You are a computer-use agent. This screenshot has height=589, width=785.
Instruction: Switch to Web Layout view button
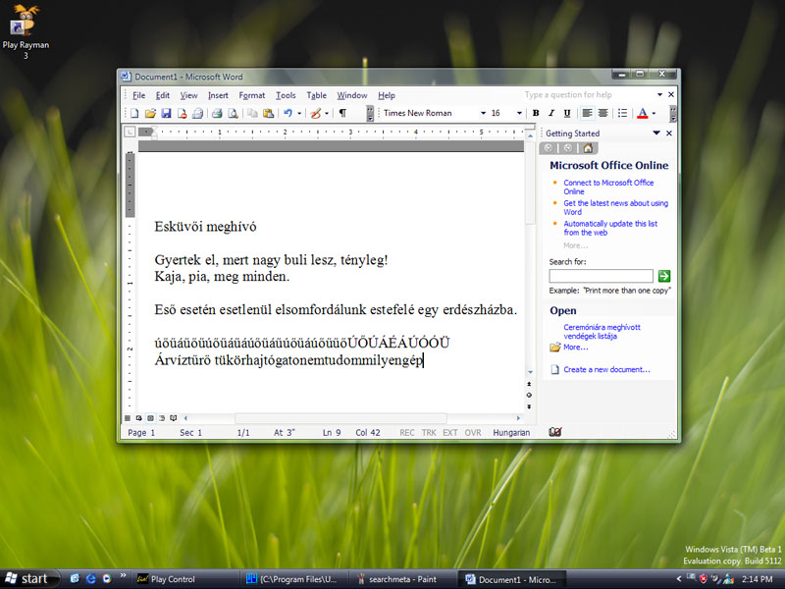click(x=138, y=418)
